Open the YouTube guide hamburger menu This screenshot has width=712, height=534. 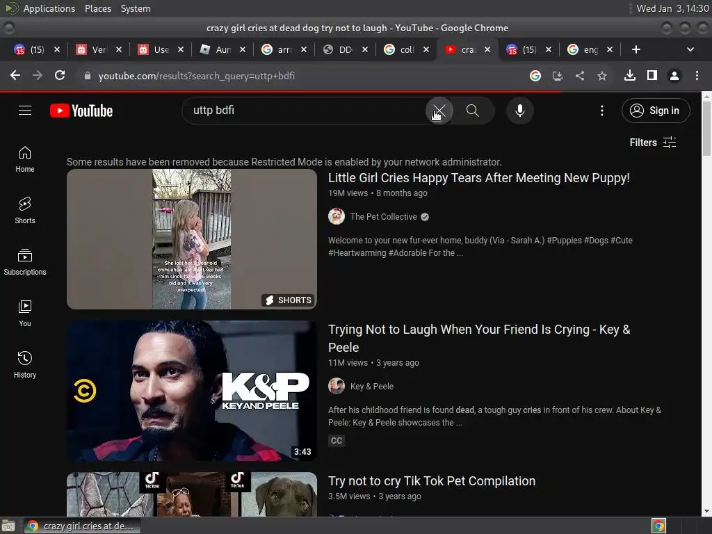(25, 111)
